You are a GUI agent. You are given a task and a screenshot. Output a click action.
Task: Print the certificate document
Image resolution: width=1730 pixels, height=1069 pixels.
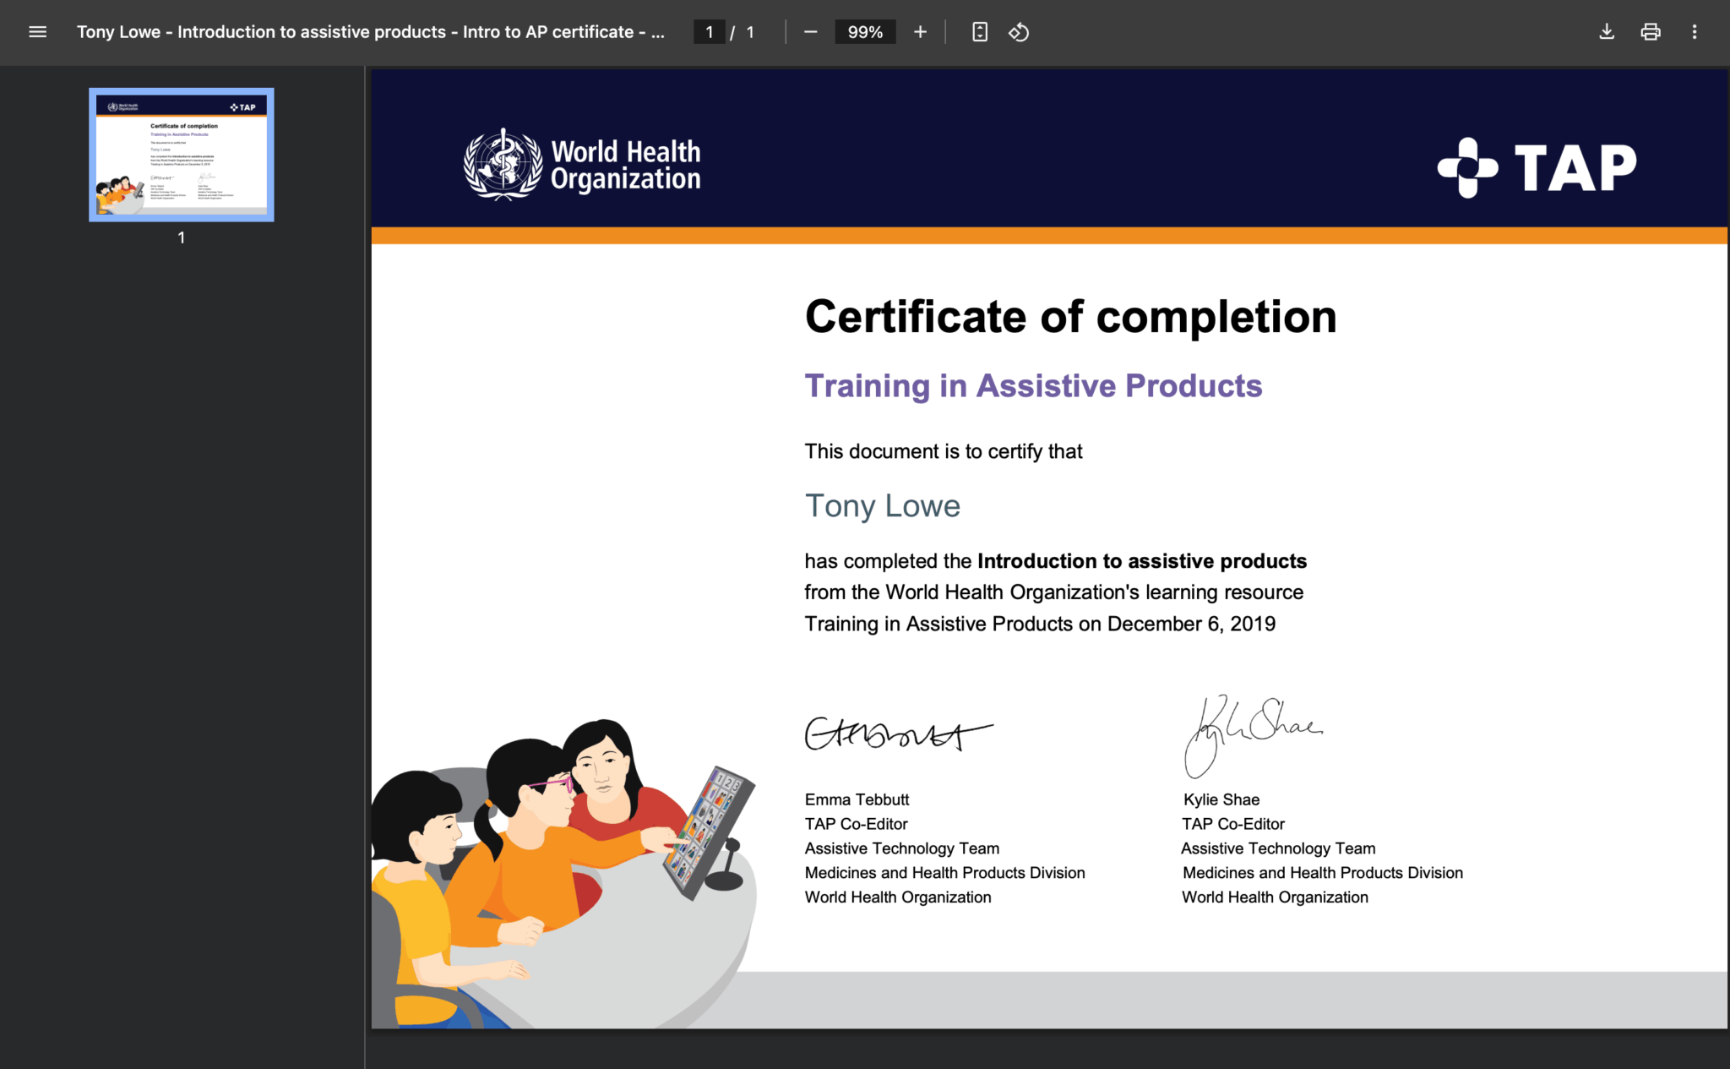pyautogui.click(x=1650, y=32)
